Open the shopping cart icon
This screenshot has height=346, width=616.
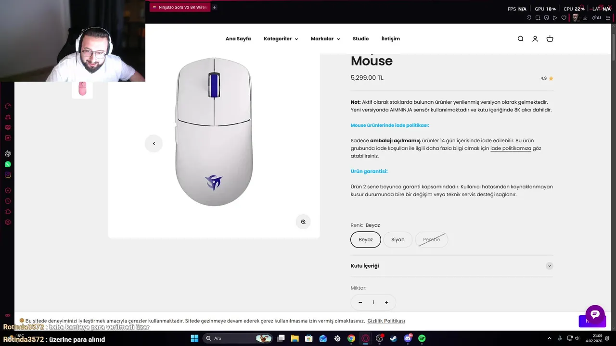point(550,39)
